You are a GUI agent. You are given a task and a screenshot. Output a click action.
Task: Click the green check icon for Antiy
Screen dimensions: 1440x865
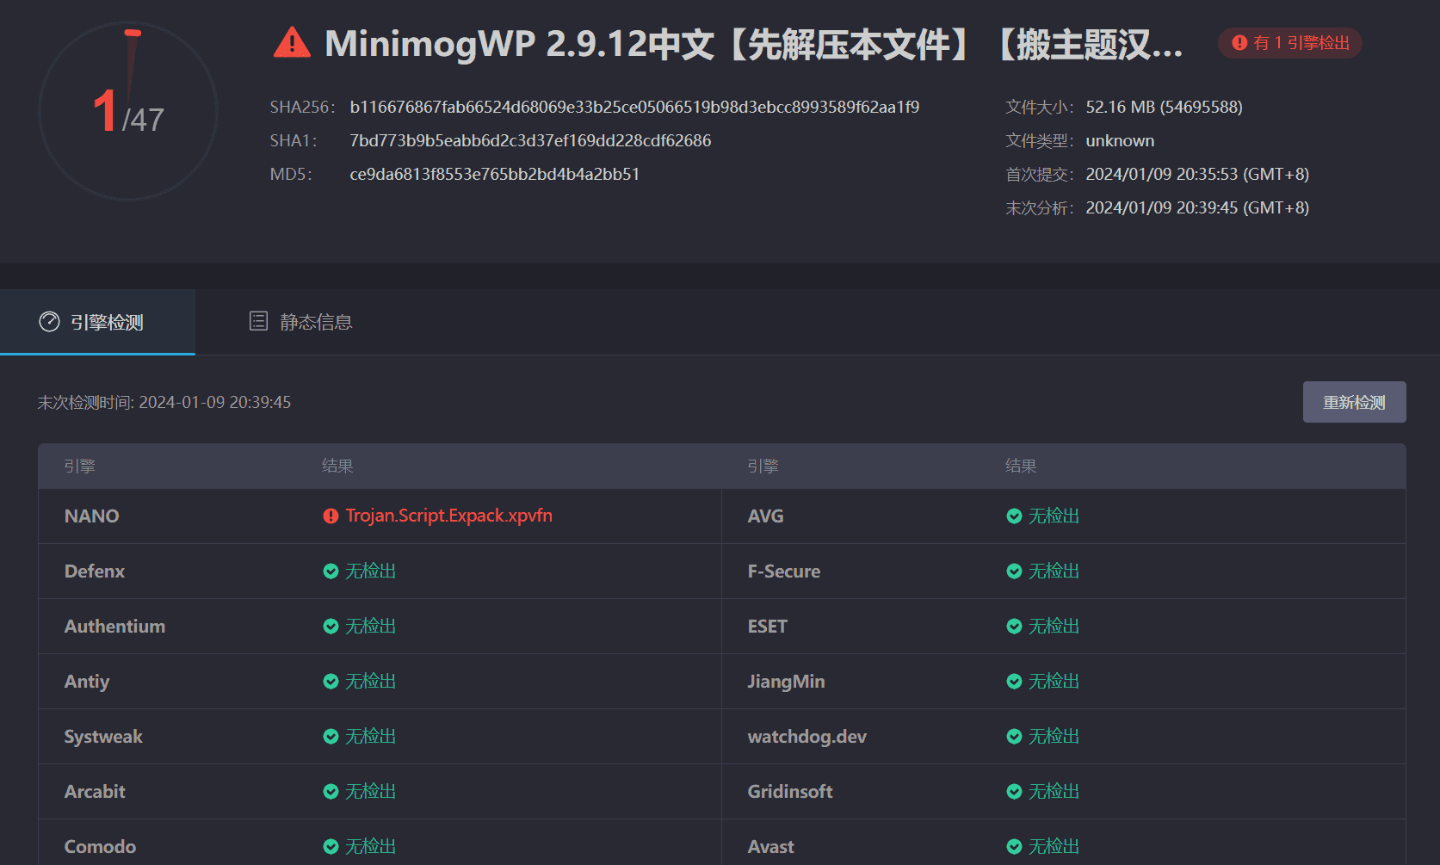(x=331, y=681)
